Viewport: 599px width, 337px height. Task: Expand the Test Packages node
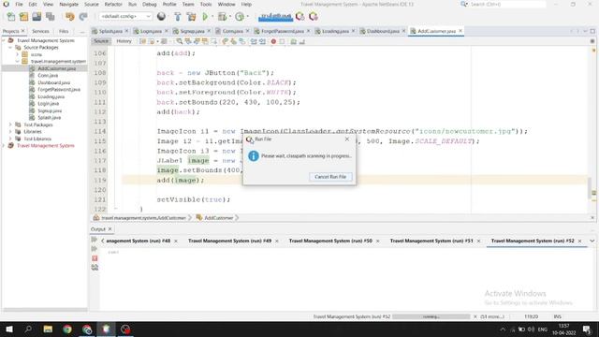point(10,125)
